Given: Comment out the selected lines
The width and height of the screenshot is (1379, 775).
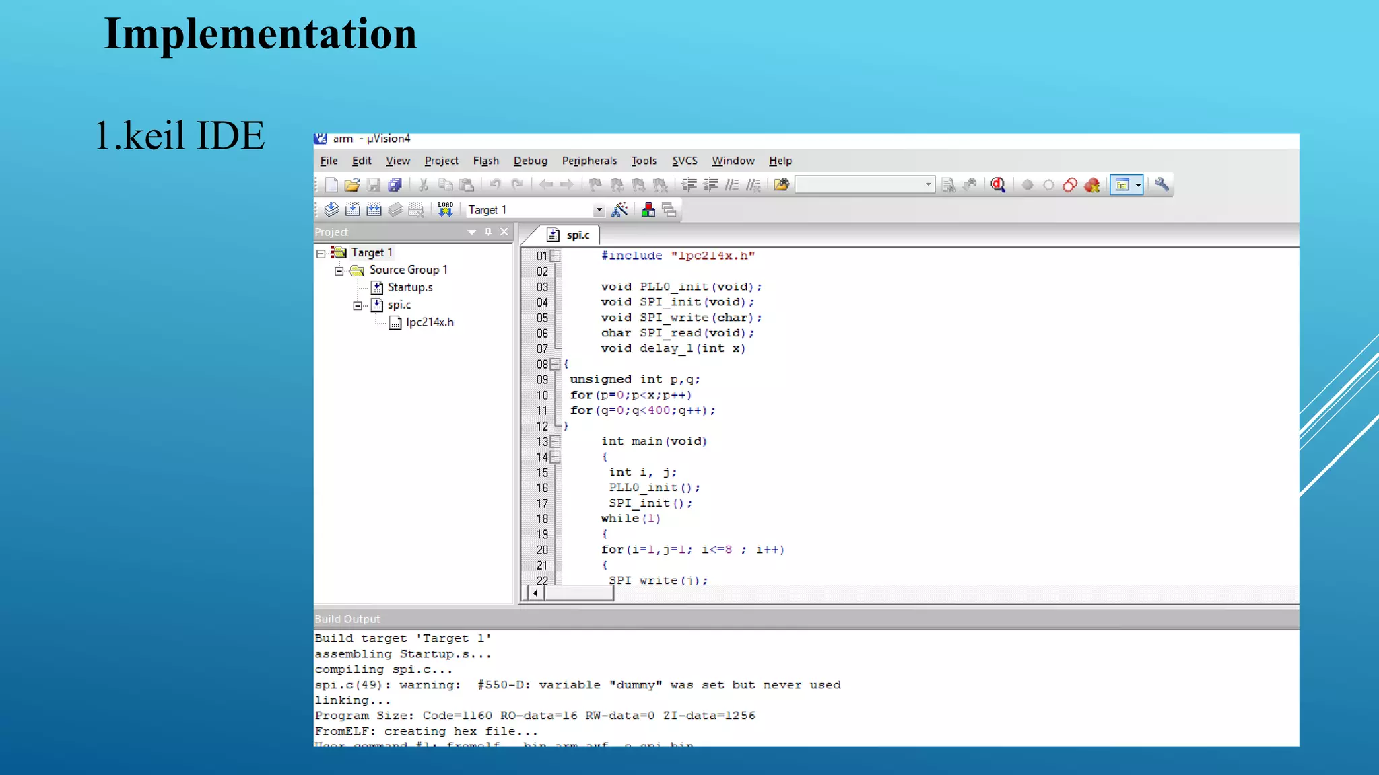Looking at the screenshot, I should pos(732,185).
